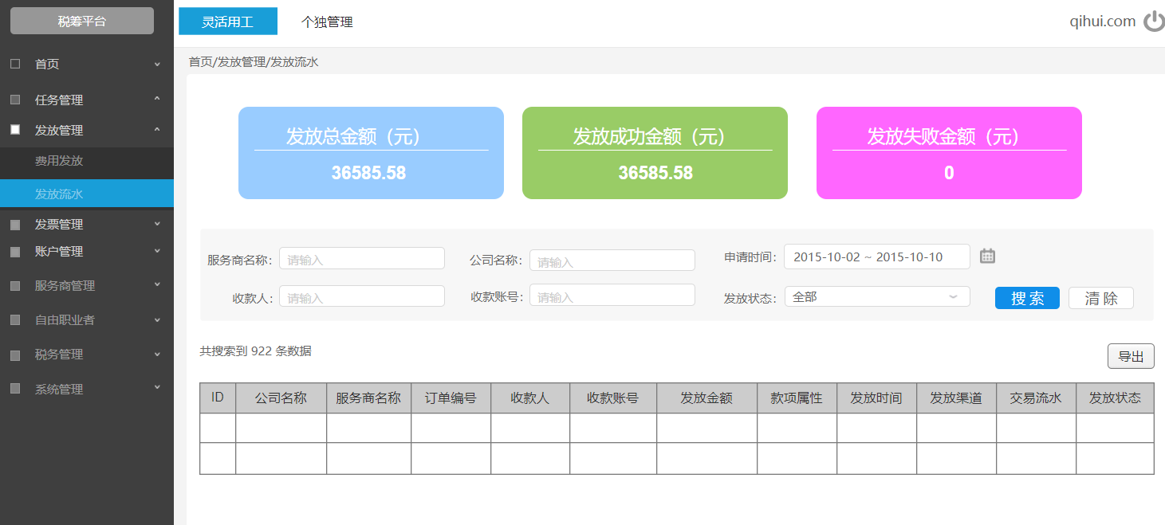
Task: Click the 发放总金额 blue card
Action: [371, 153]
